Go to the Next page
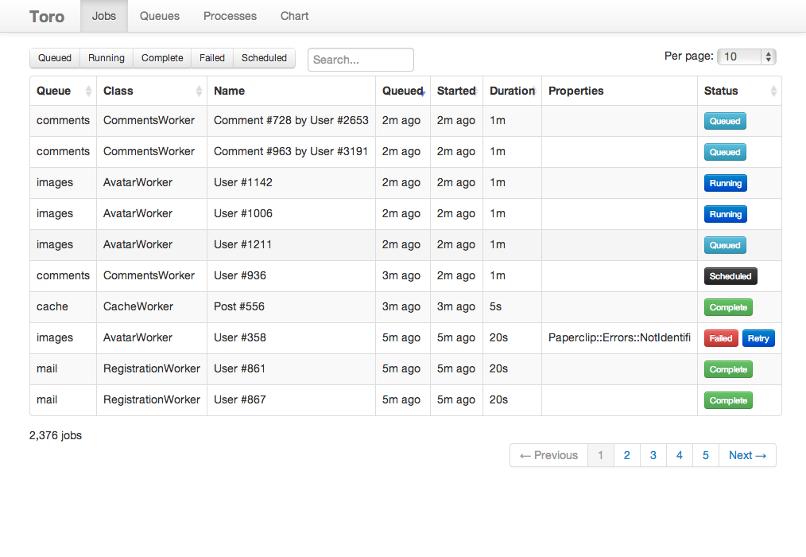This screenshot has width=806, height=557. click(747, 455)
